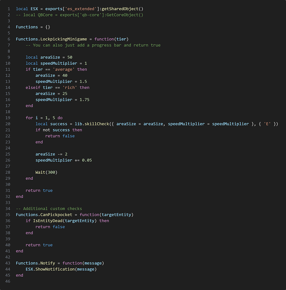286x290 pixels.
Task: Click line number 20 in the gutter
Action: coord(8,124)
